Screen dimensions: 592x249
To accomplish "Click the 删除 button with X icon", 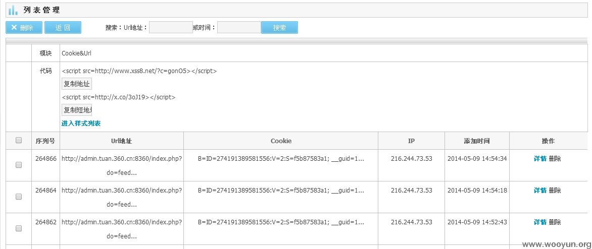I will [24, 28].
